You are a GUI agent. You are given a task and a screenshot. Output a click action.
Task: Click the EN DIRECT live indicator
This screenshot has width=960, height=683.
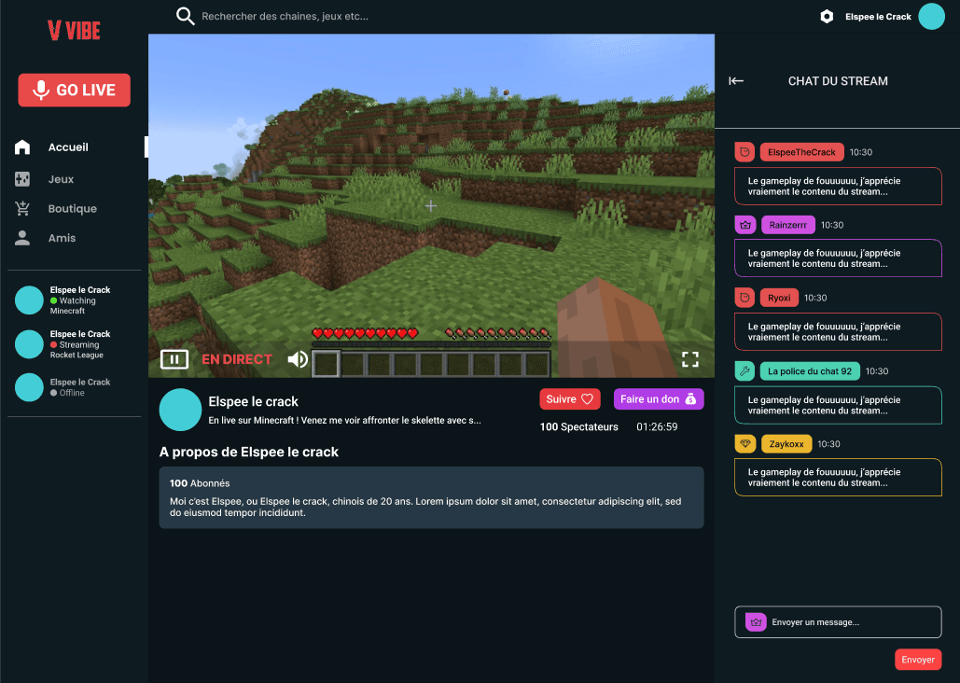click(237, 359)
